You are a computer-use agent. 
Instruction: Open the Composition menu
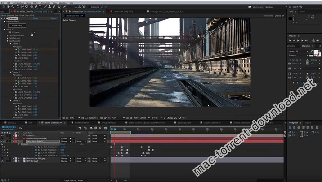tap(18, 2)
